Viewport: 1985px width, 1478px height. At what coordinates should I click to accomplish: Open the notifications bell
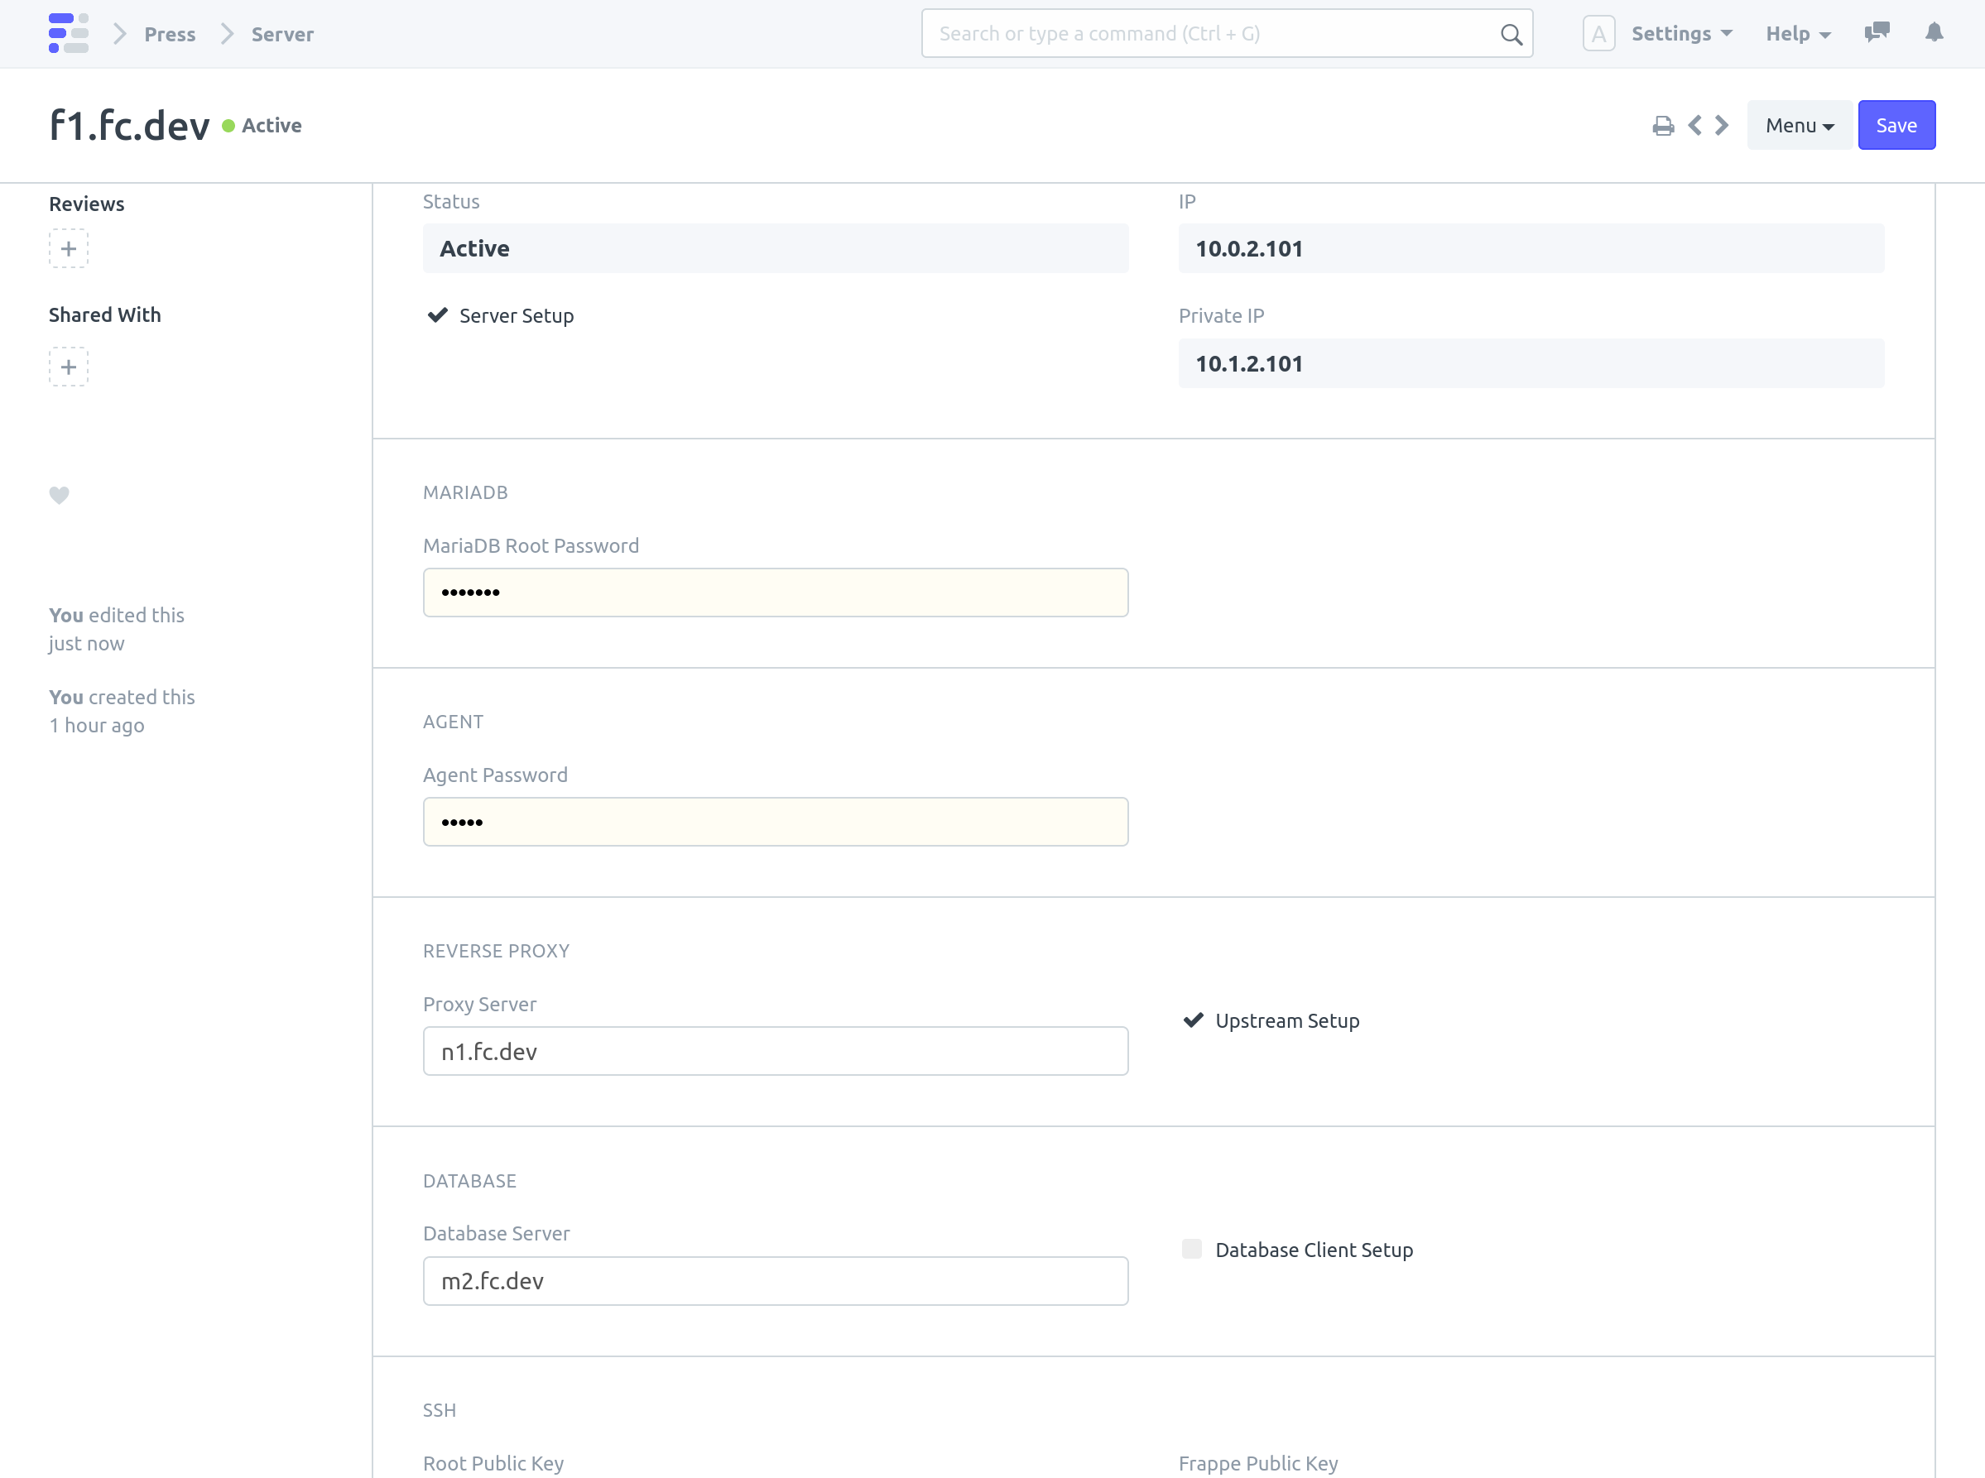pyautogui.click(x=1934, y=33)
